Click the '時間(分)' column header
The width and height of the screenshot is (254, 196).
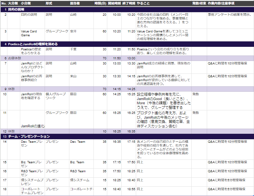(x=101, y=3)
